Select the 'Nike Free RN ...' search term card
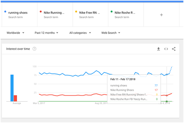184x123 pixels. click(x=90, y=14)
